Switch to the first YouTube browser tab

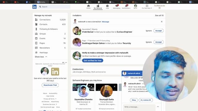click(x=6, y=2)
